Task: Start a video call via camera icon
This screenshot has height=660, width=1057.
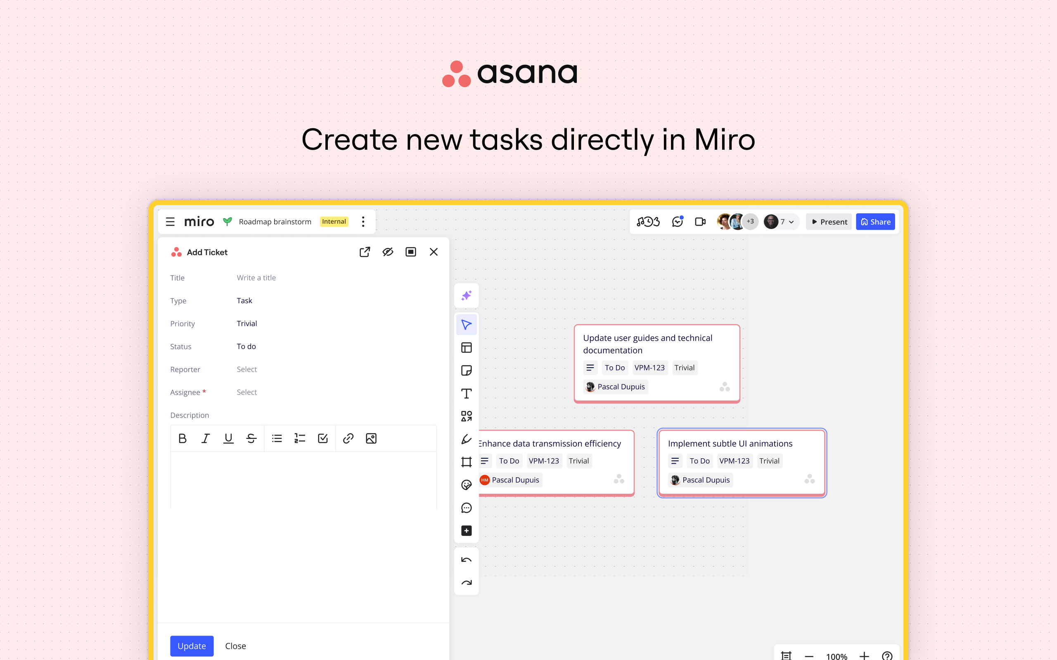Action: 700,222
